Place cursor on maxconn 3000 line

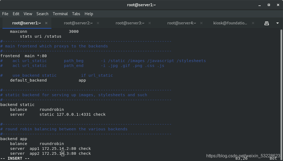pos(44,31)
